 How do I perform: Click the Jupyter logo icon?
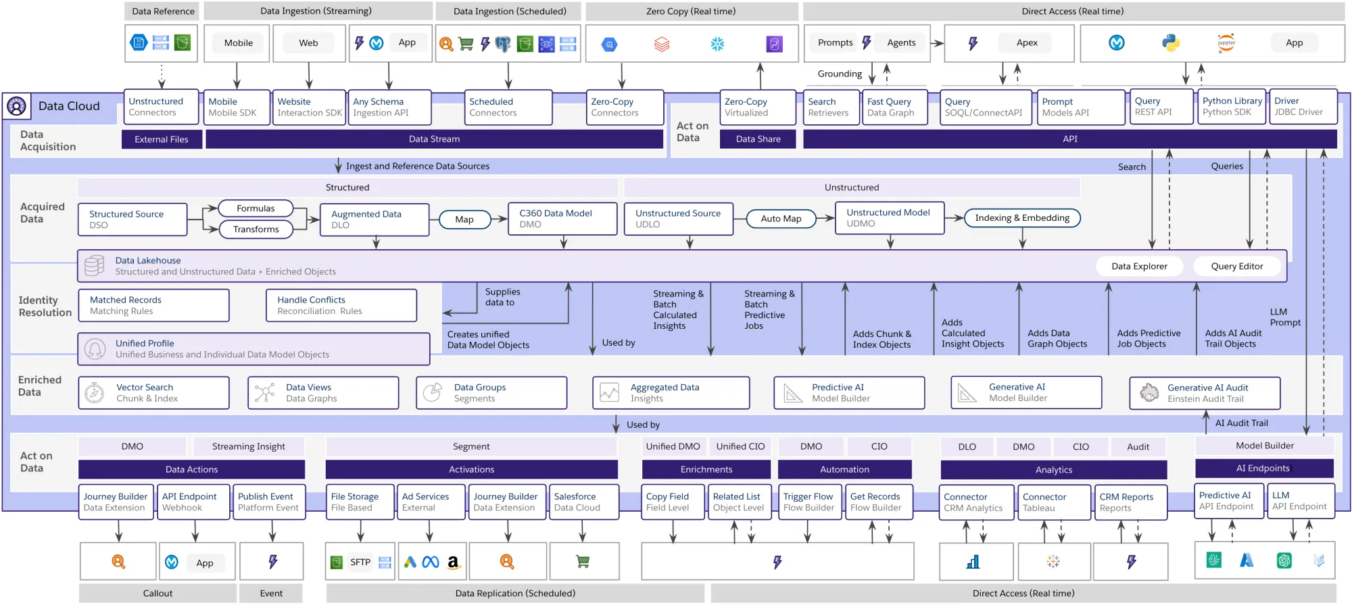tap(1226, 43)
